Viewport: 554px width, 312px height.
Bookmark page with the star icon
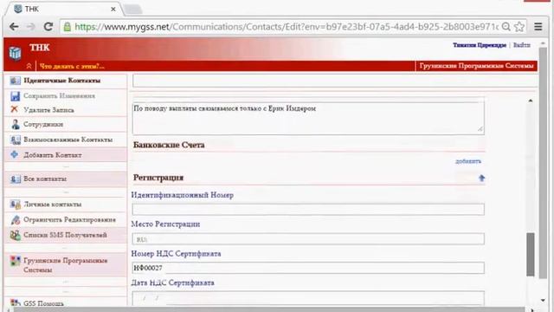(x=519, y=27)
